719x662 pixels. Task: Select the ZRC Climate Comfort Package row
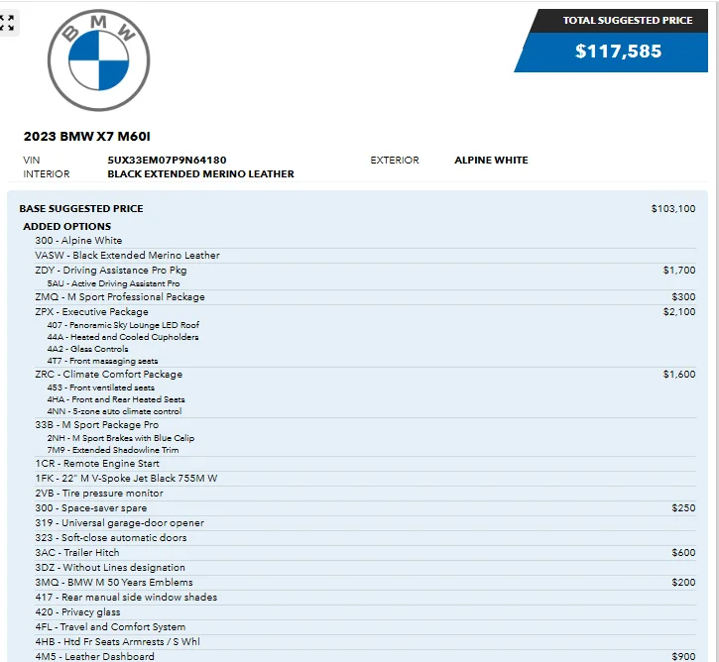click(x=365, y=374)
